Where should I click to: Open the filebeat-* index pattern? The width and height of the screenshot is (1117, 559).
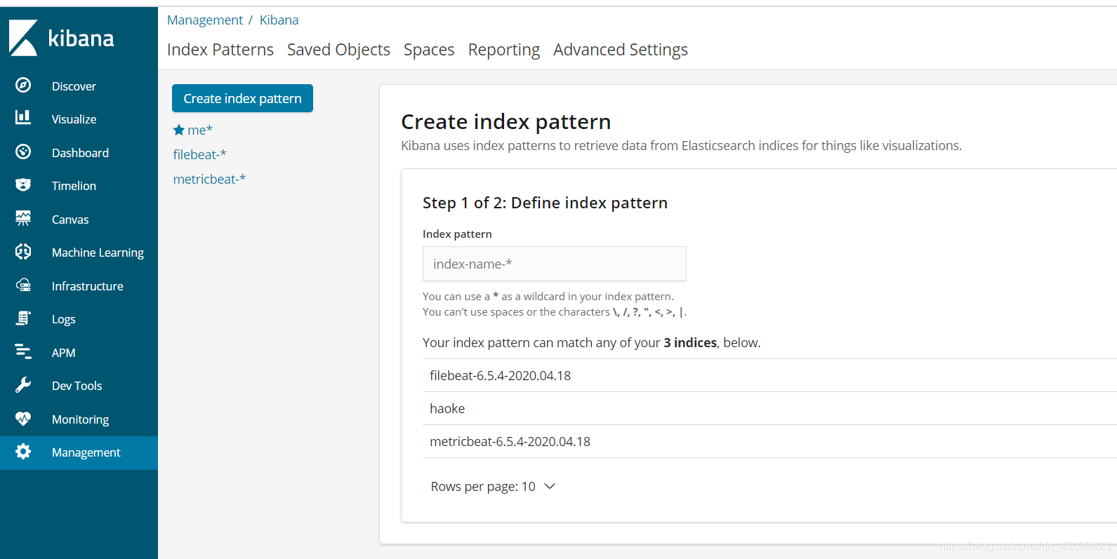point(199,154)
